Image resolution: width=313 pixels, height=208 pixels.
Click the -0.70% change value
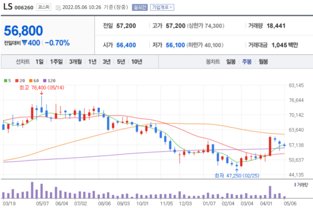coord(57,43)
